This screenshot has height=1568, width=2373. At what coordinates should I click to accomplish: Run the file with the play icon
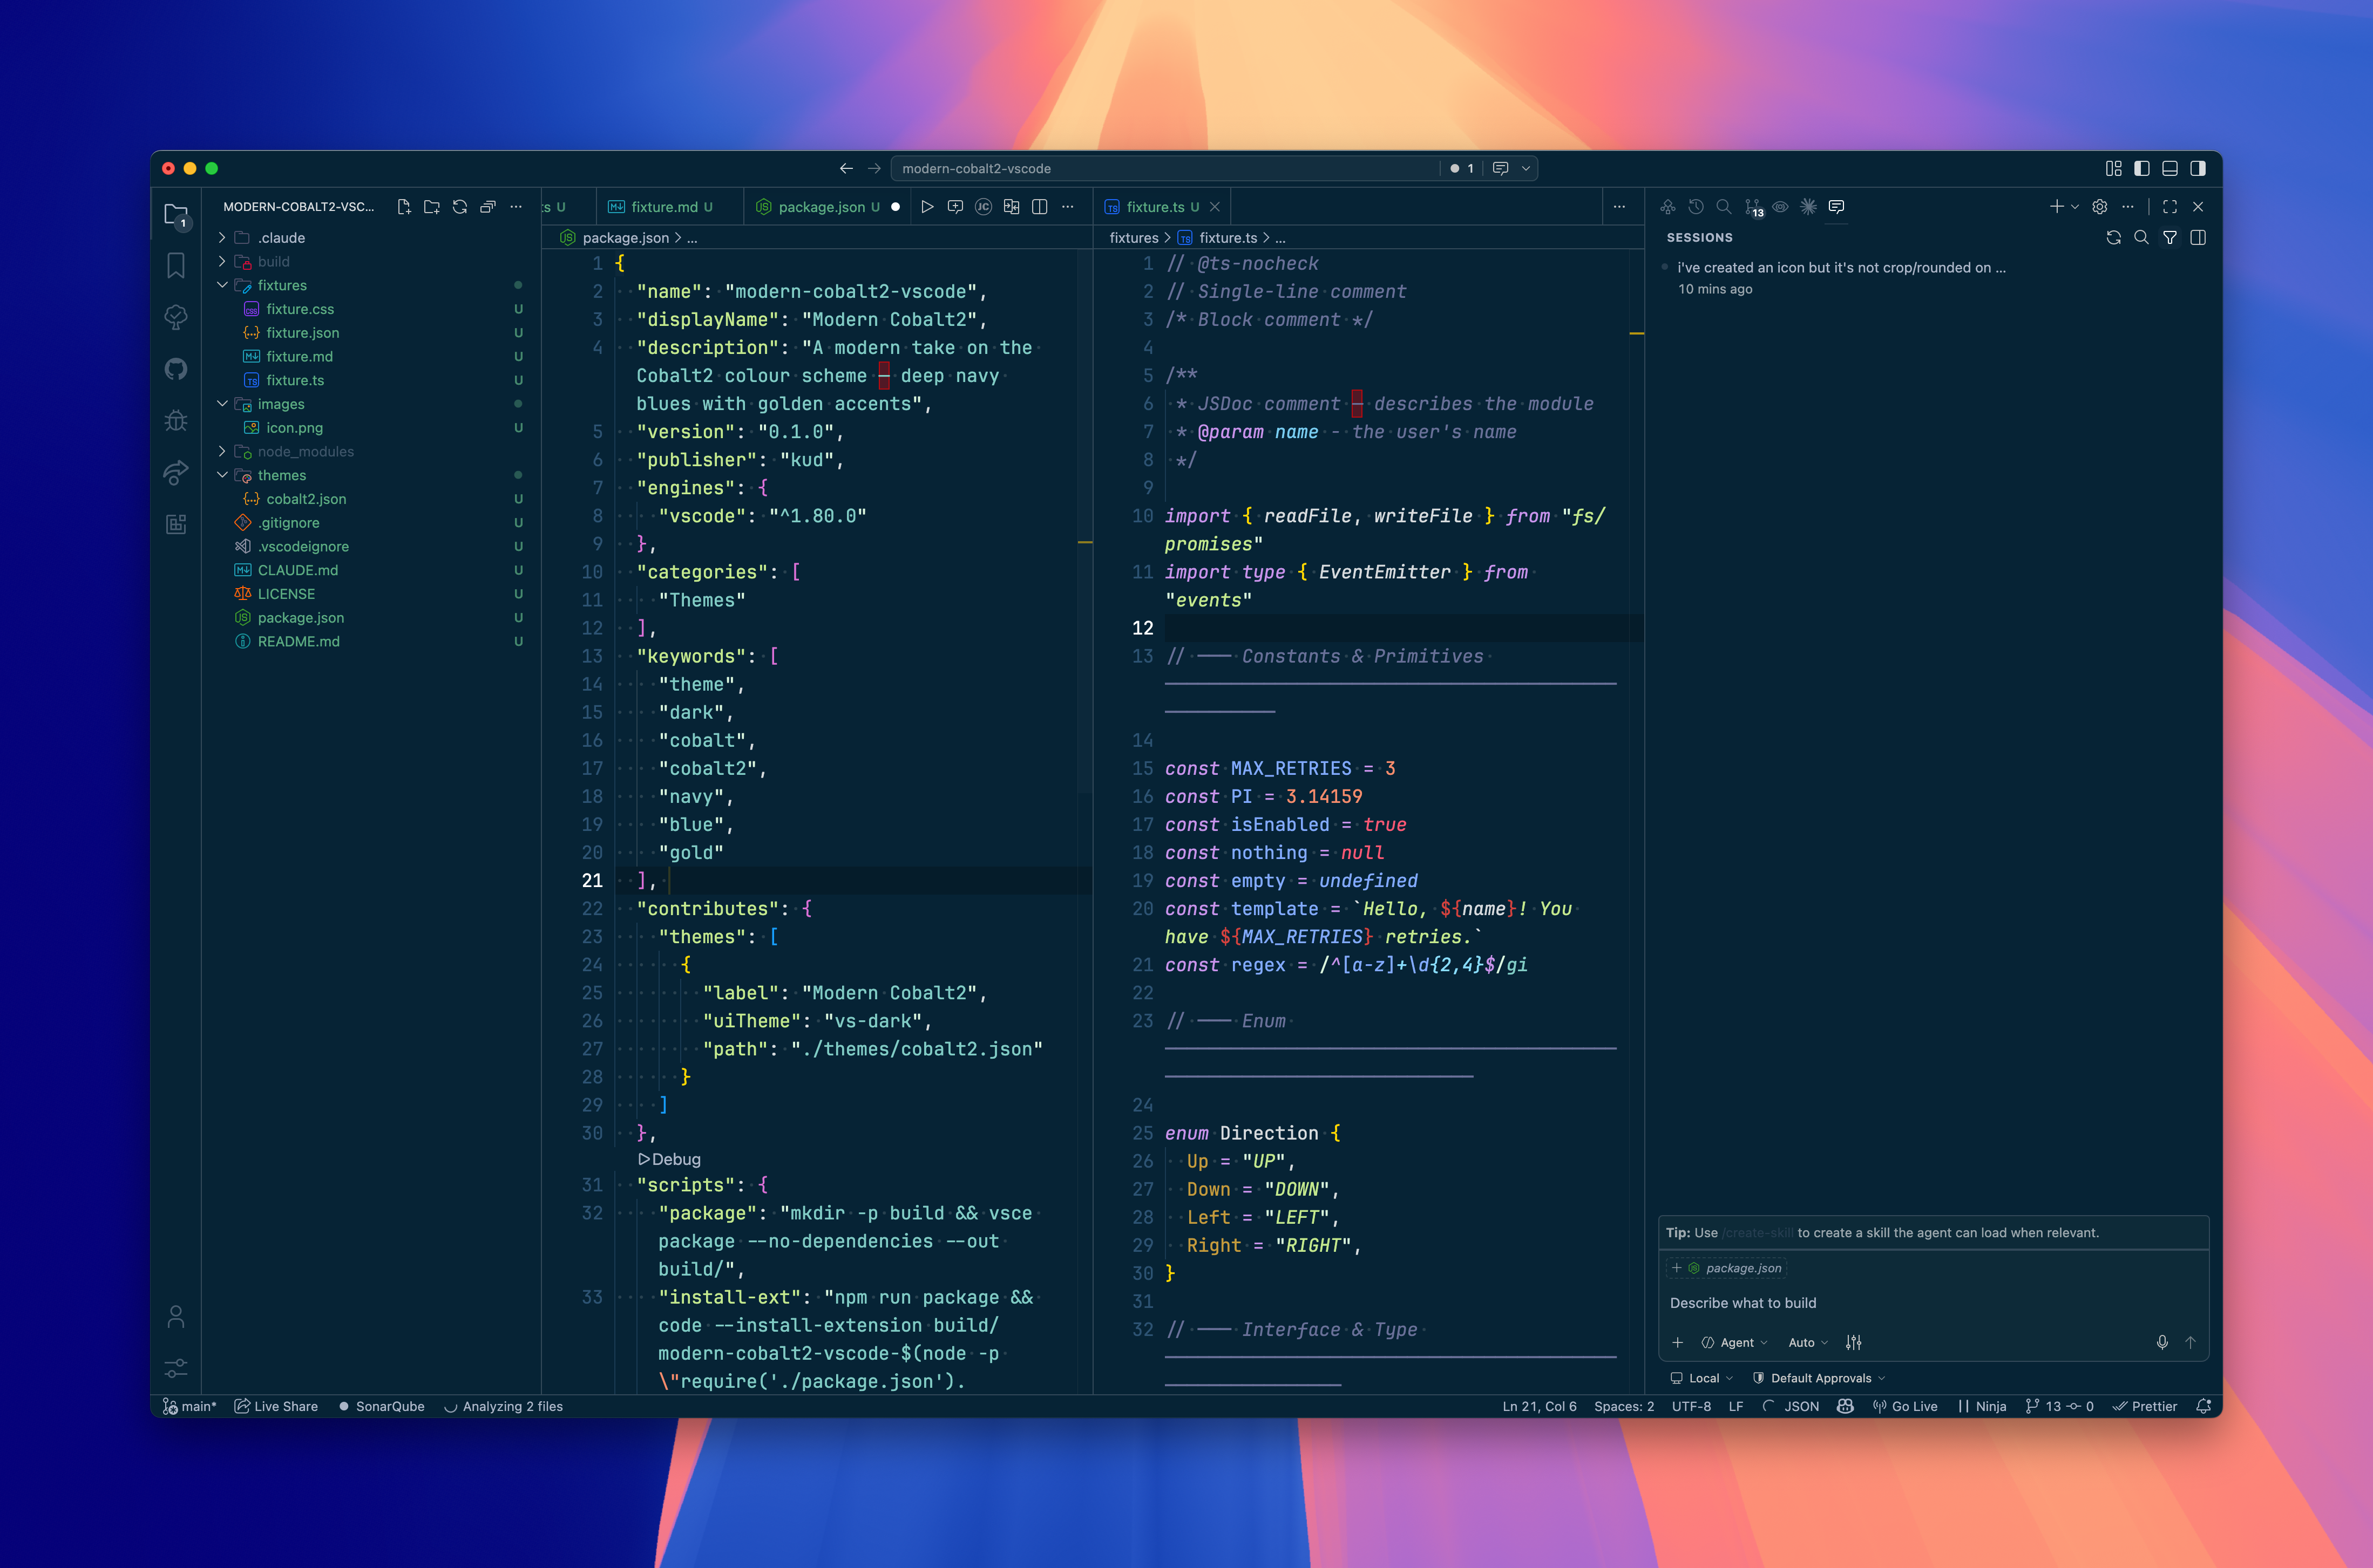click(x=927, y=207)
